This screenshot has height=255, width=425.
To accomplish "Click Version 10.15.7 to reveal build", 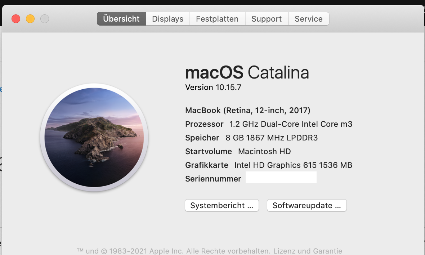I will [x=213, y=88].
